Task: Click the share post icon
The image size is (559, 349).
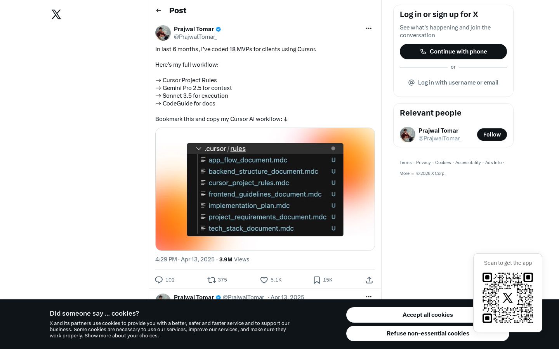Action: pos(369,280)
